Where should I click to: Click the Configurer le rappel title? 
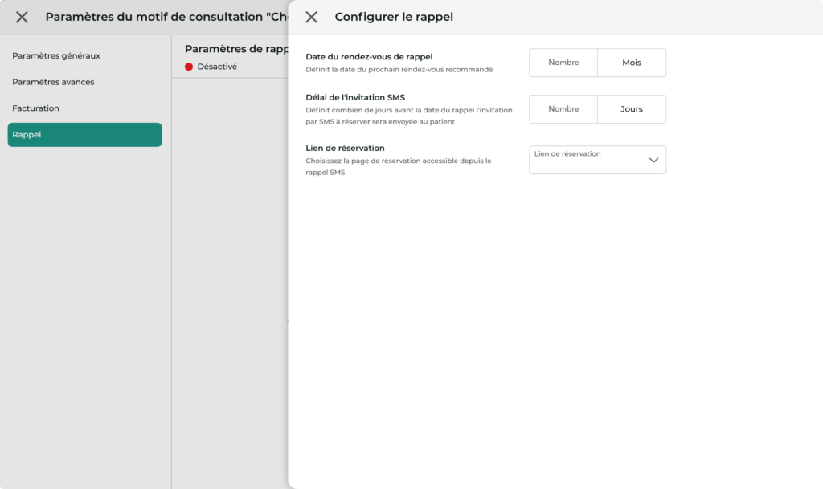(393, 16)
